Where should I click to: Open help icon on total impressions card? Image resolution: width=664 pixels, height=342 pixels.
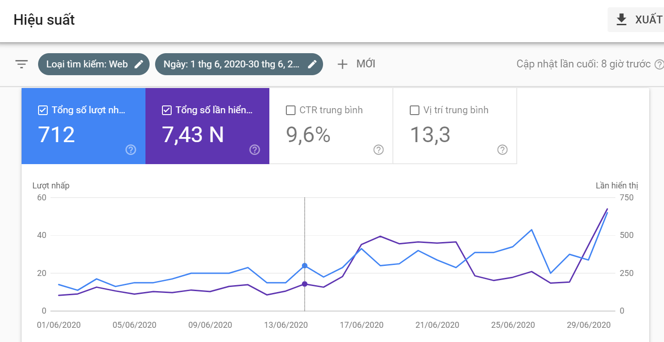coord(255,149)
